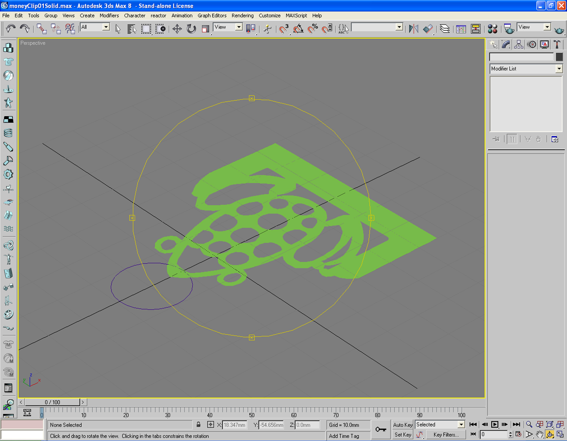Go to the start frame

click(473, 425)
